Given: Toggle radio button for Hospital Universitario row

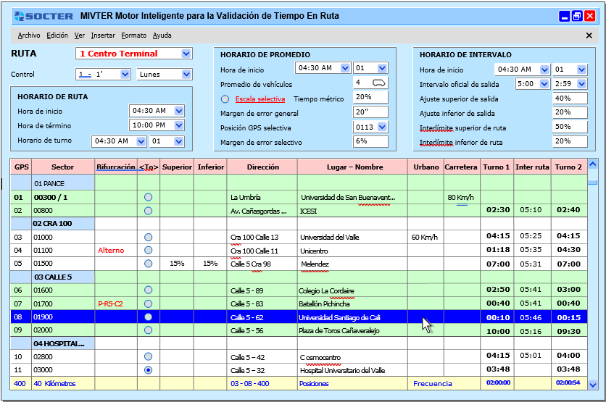Looking at the screenshot, I should click(148, 370).
